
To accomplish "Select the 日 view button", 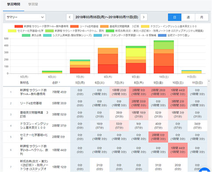I will pyautogui.click(x=174, y=17).
